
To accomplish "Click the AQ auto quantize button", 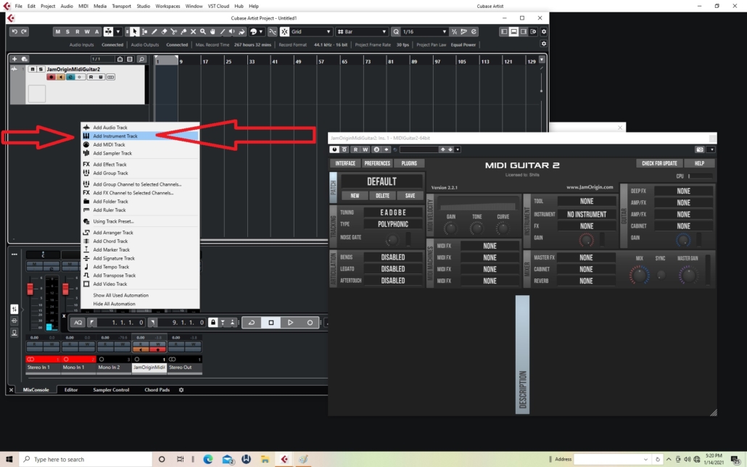I will 78,323.
